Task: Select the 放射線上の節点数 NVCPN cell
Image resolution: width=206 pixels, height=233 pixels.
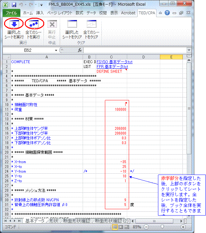Action: [x=47, y=200]
